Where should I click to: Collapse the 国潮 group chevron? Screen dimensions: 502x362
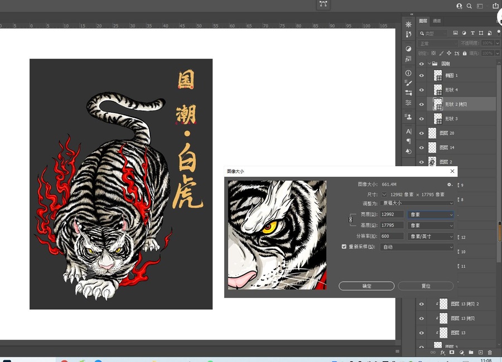[x=429, y=64]
